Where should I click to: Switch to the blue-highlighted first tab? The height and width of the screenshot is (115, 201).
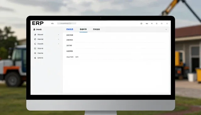pos(70,29)
